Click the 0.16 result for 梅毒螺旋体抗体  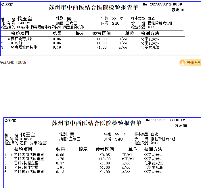pos(57,47)
